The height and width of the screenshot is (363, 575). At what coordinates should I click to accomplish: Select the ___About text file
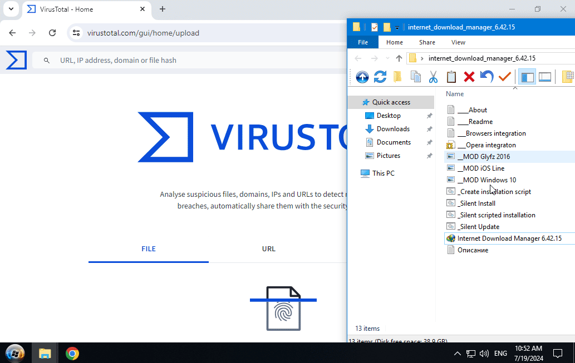pyautogui.click(x=473, y=110)
